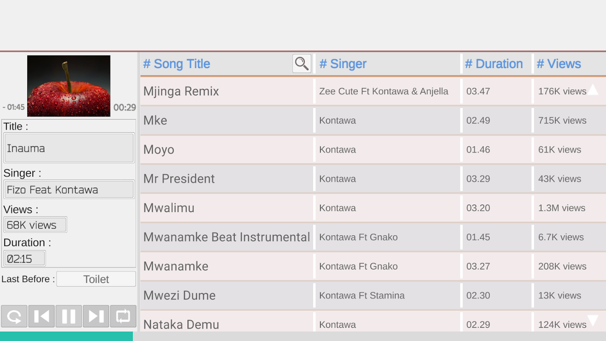This screenshot has width=606, height=341.
Task: Skip to the previous track
Action: pos(41,316)
